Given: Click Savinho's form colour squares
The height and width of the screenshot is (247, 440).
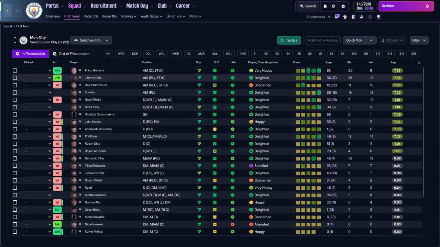Looking at the screenshot, I should (308, 93).
